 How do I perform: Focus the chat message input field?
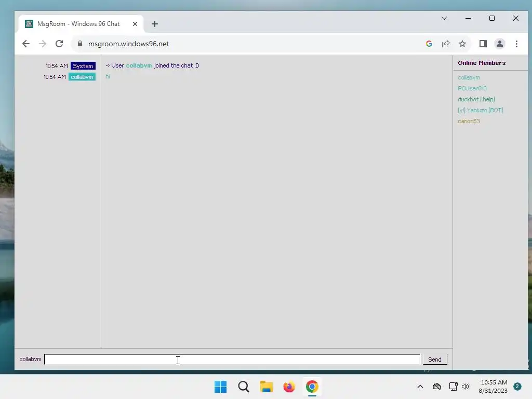(x=232, y=360)
